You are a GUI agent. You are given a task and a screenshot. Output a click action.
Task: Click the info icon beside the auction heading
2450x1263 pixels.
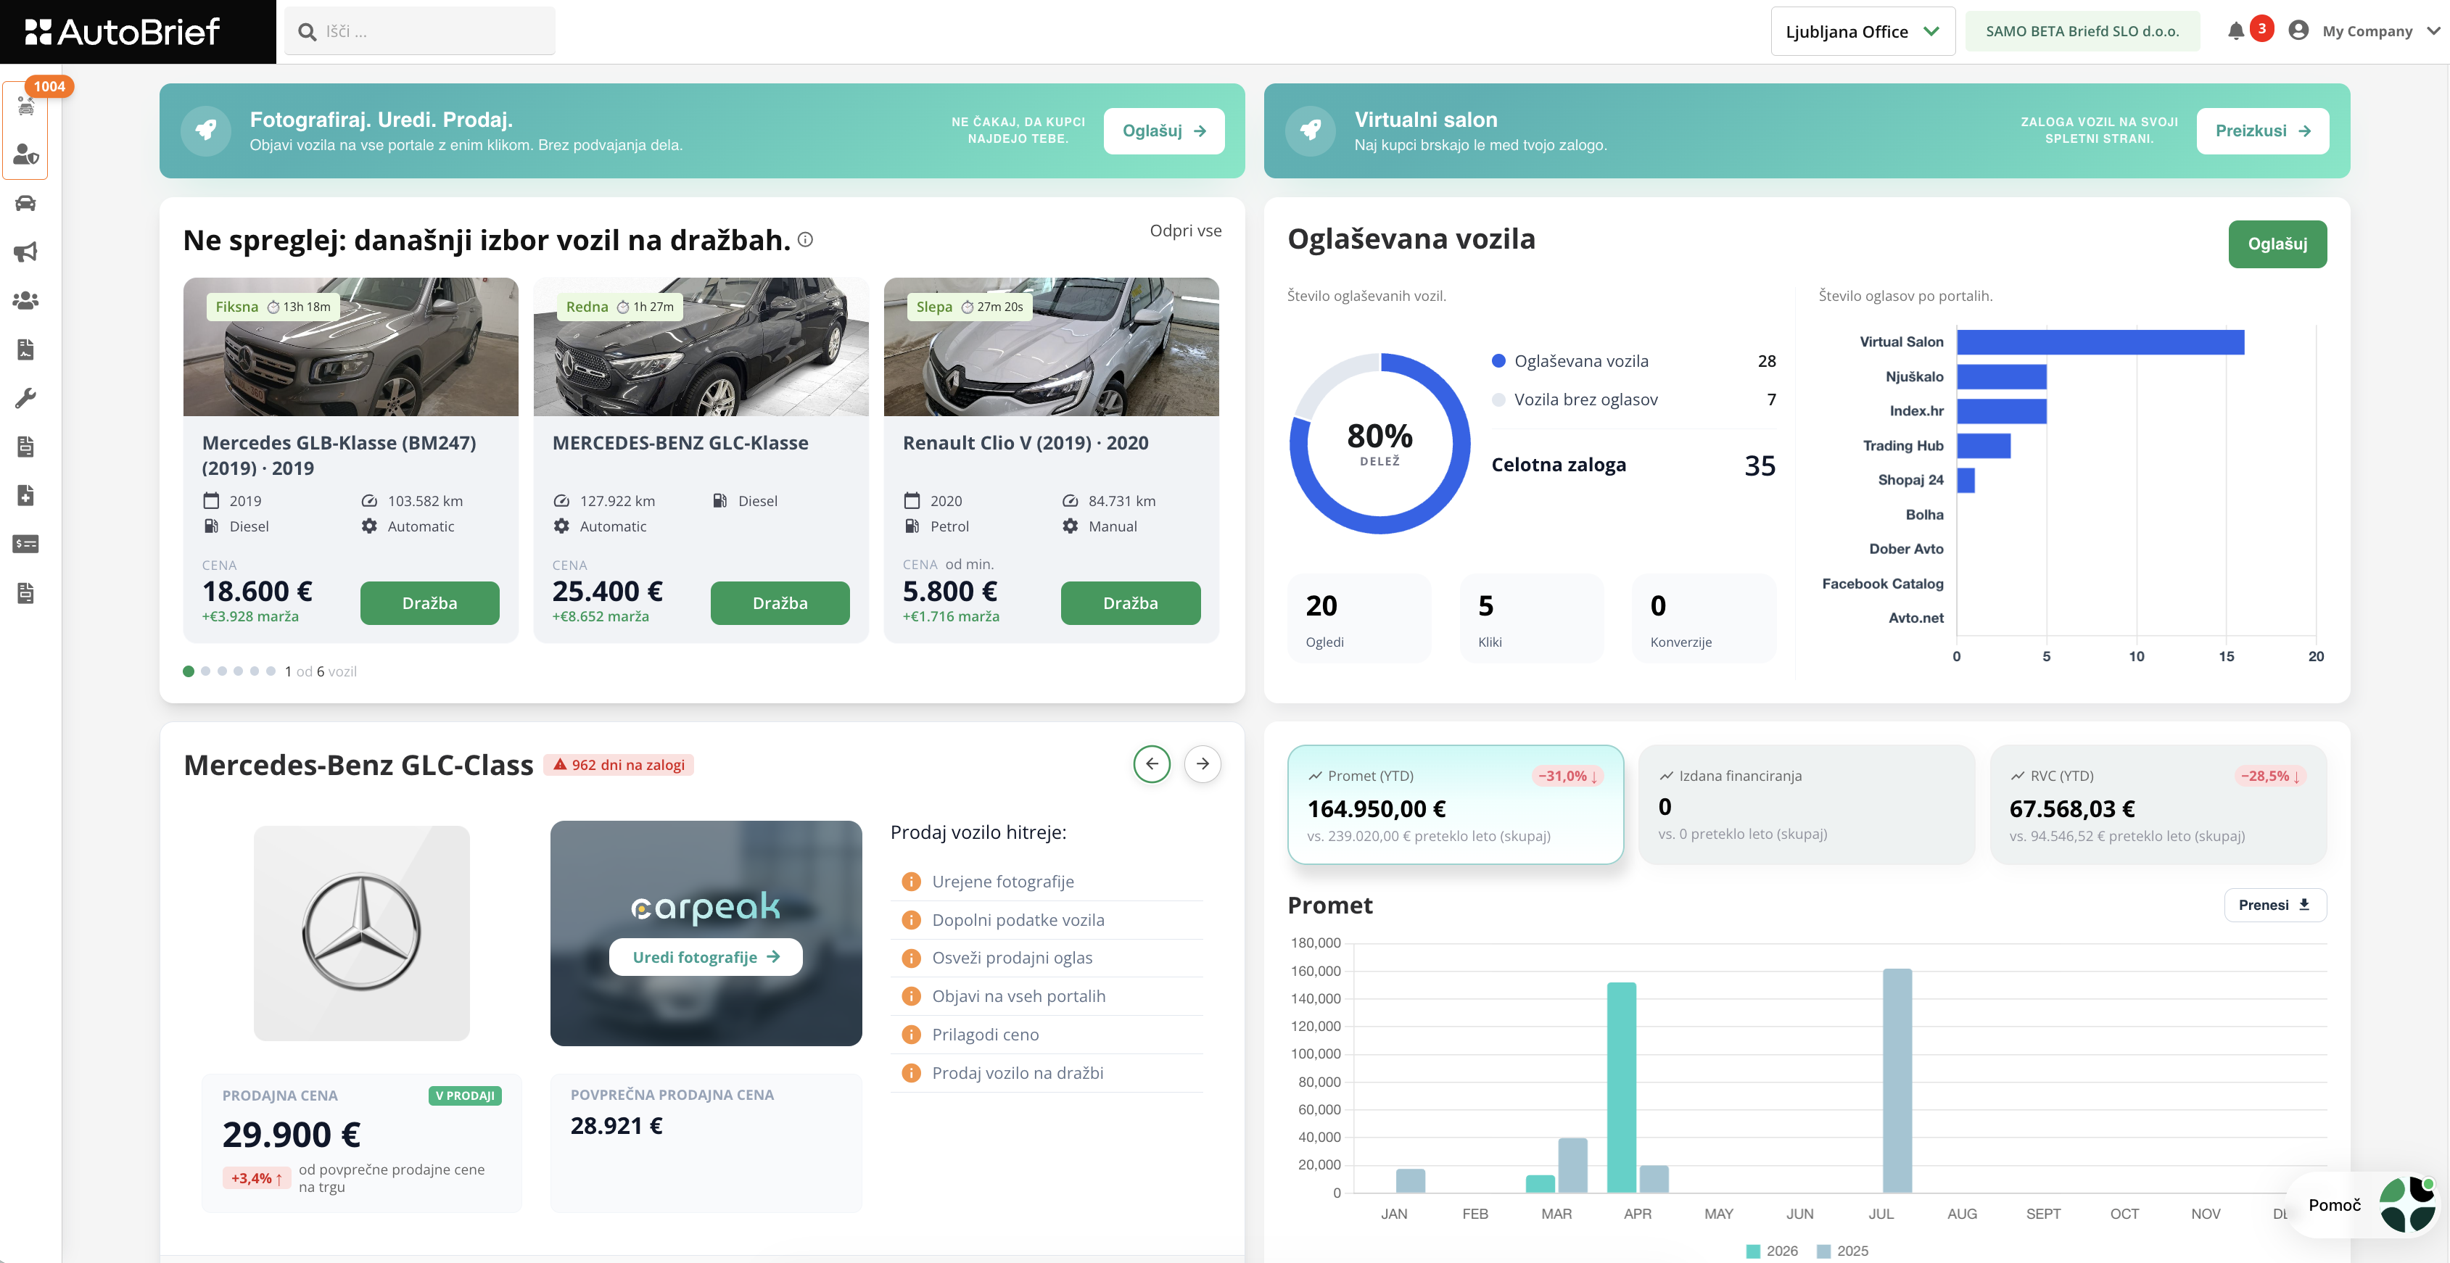pos(806,240)
